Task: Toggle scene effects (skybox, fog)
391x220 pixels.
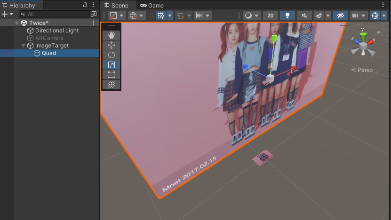Action: pos(319,16)
